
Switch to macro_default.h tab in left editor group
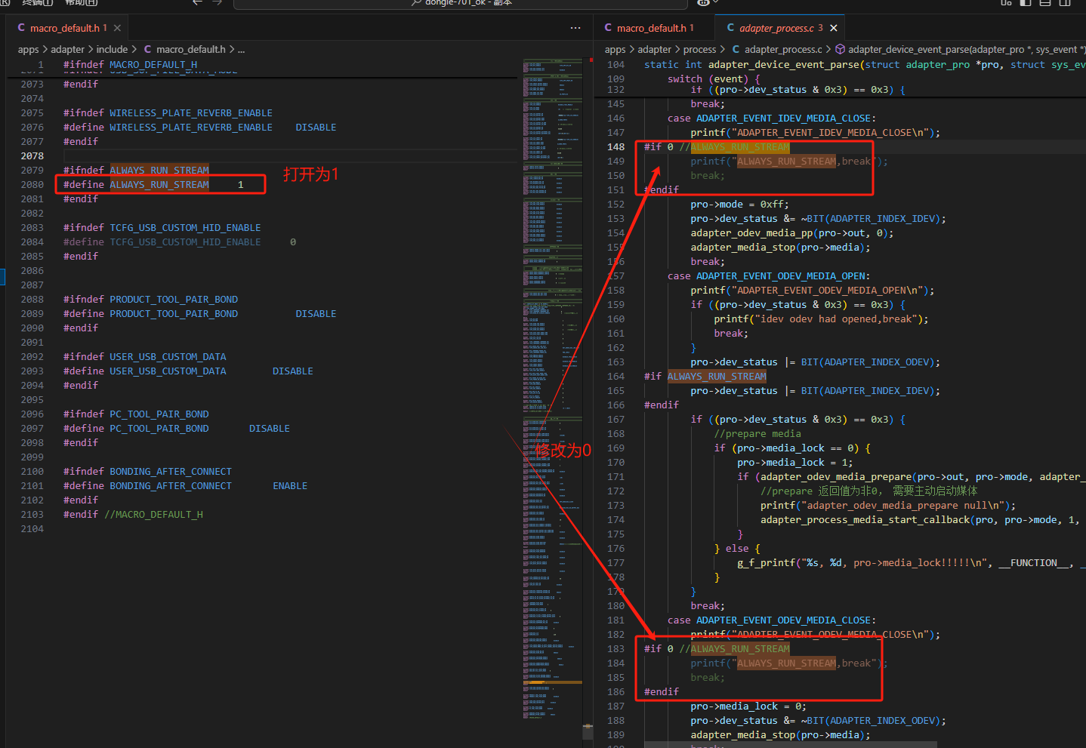(x=66, y=28)
